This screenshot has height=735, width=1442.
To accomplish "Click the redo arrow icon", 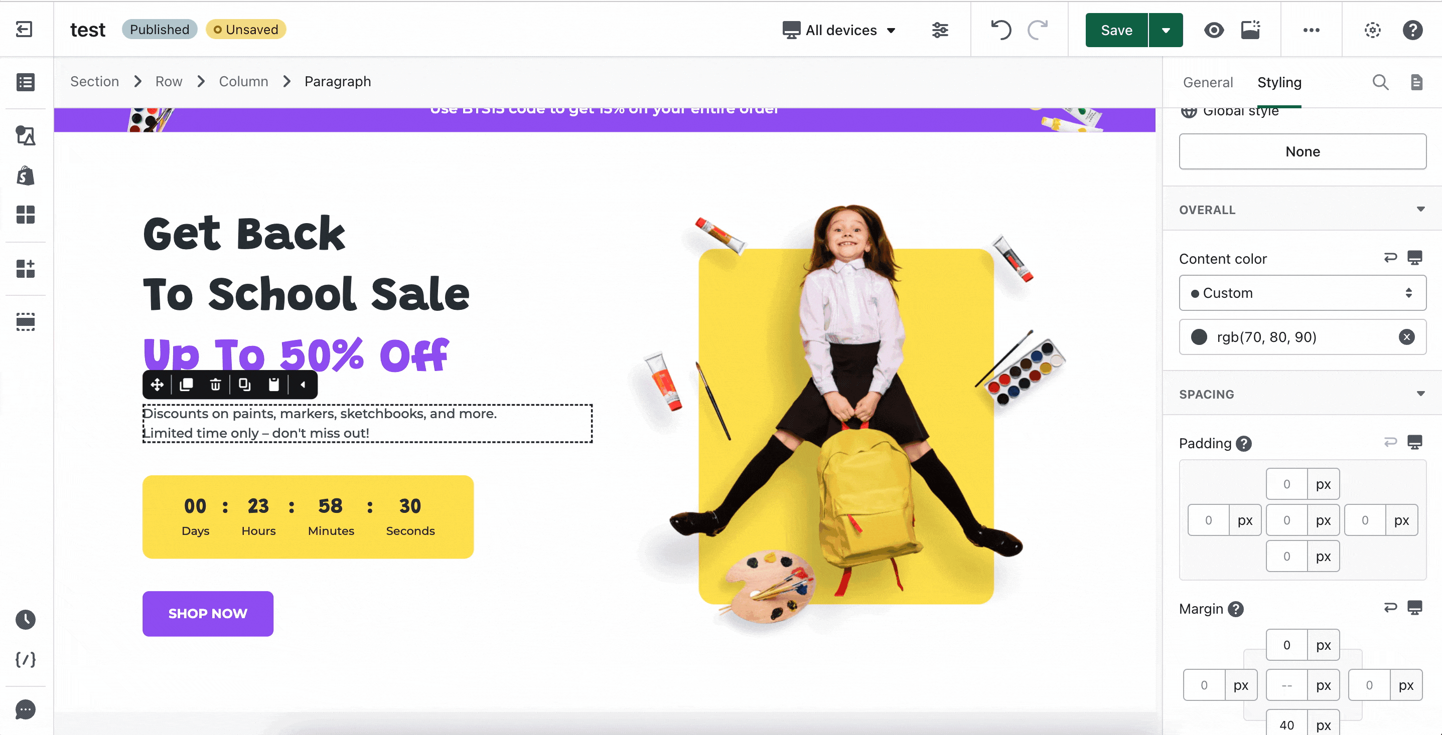I will point(1038,30).
